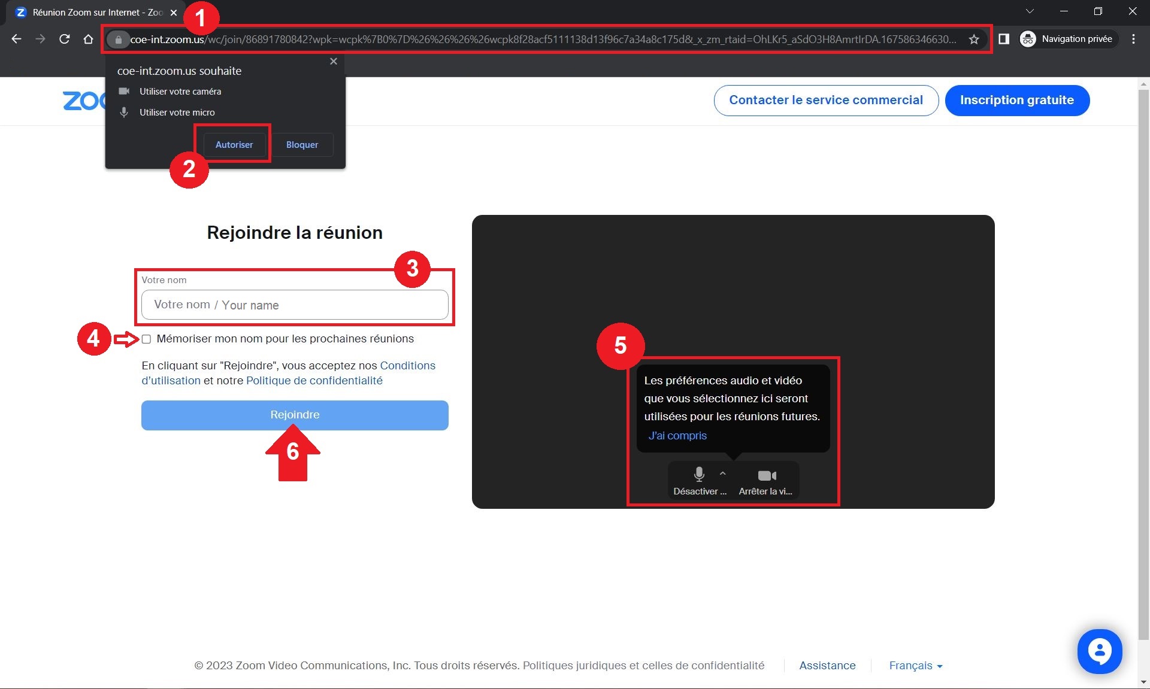Image resolution: width=1150 pixels, height=689 pixels.
Task: Block camera and microphone with Bloquer
Action: coord(302,144)
